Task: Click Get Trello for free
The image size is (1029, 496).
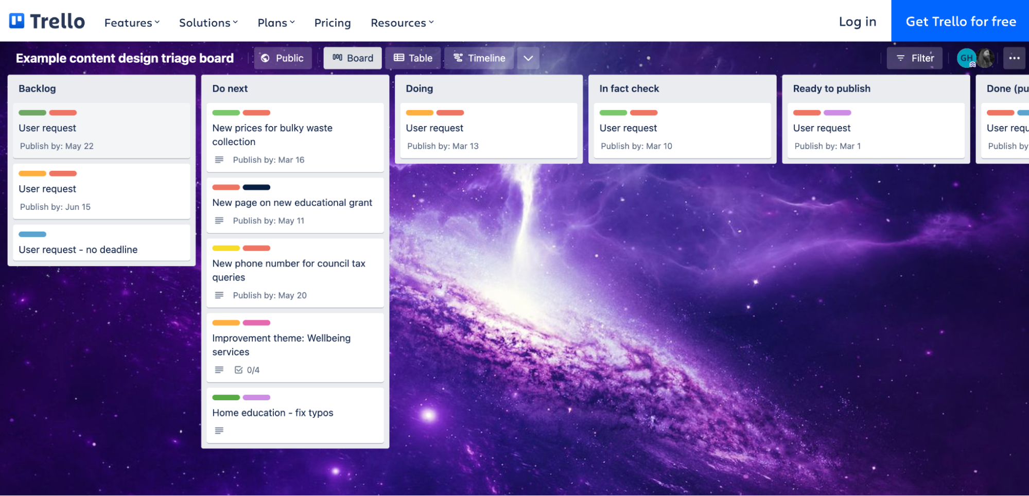Action: tap(961, 21)
